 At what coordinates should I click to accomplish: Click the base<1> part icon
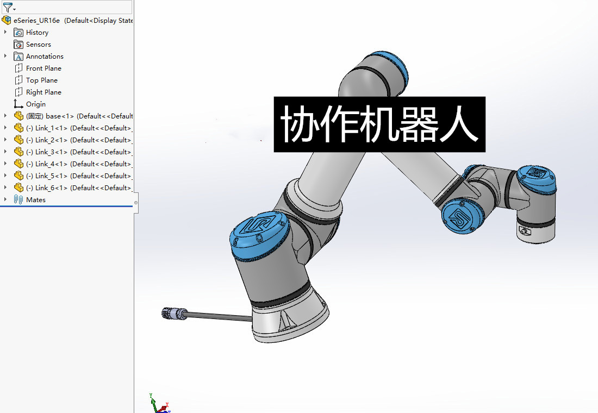18,116
